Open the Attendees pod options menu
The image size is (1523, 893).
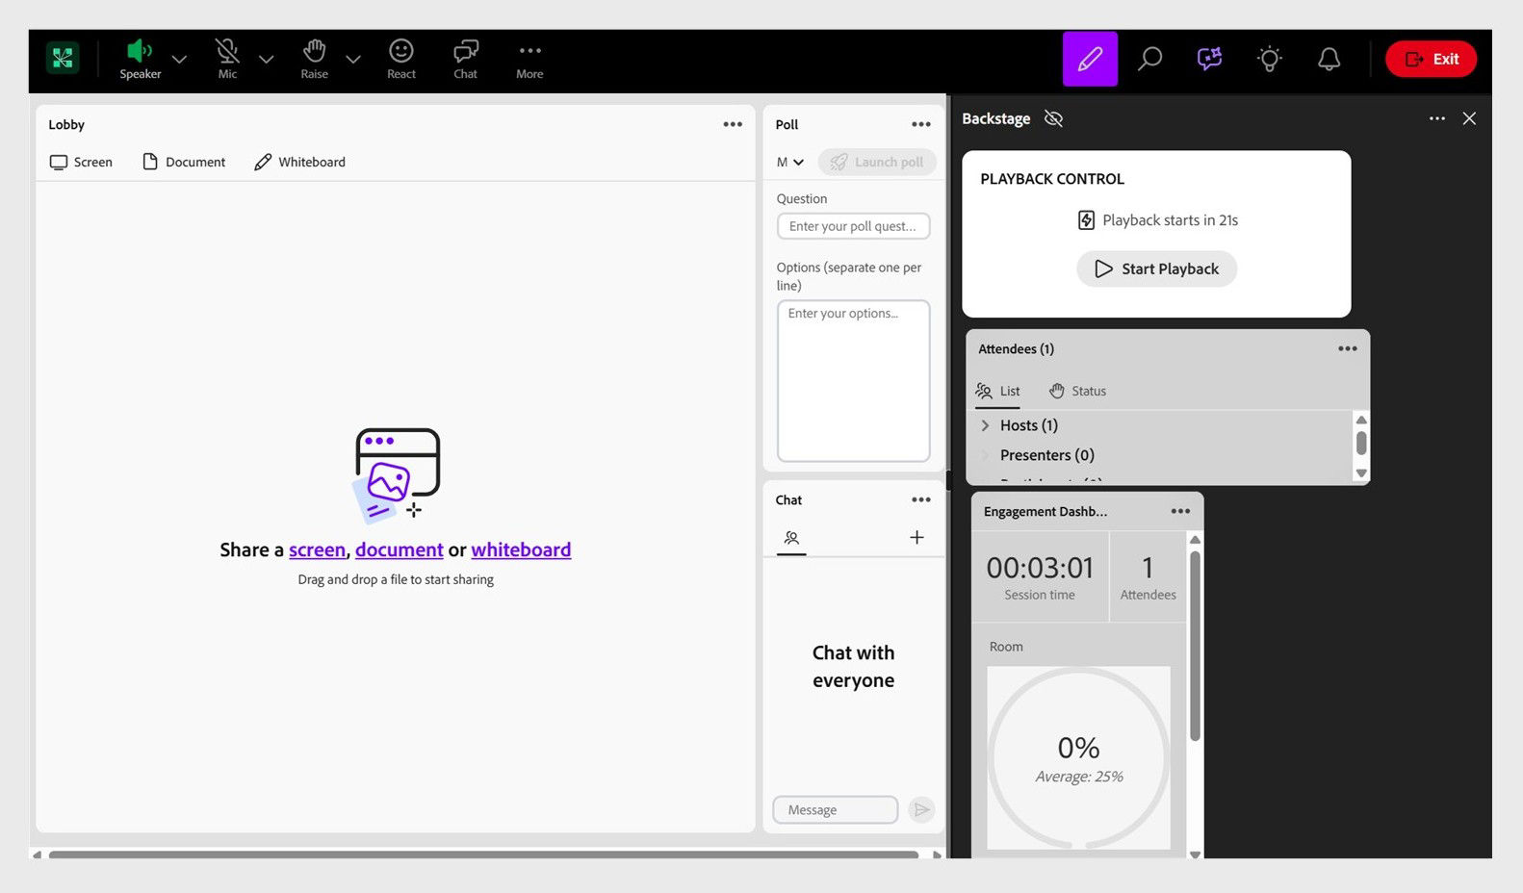point(1347,348)
